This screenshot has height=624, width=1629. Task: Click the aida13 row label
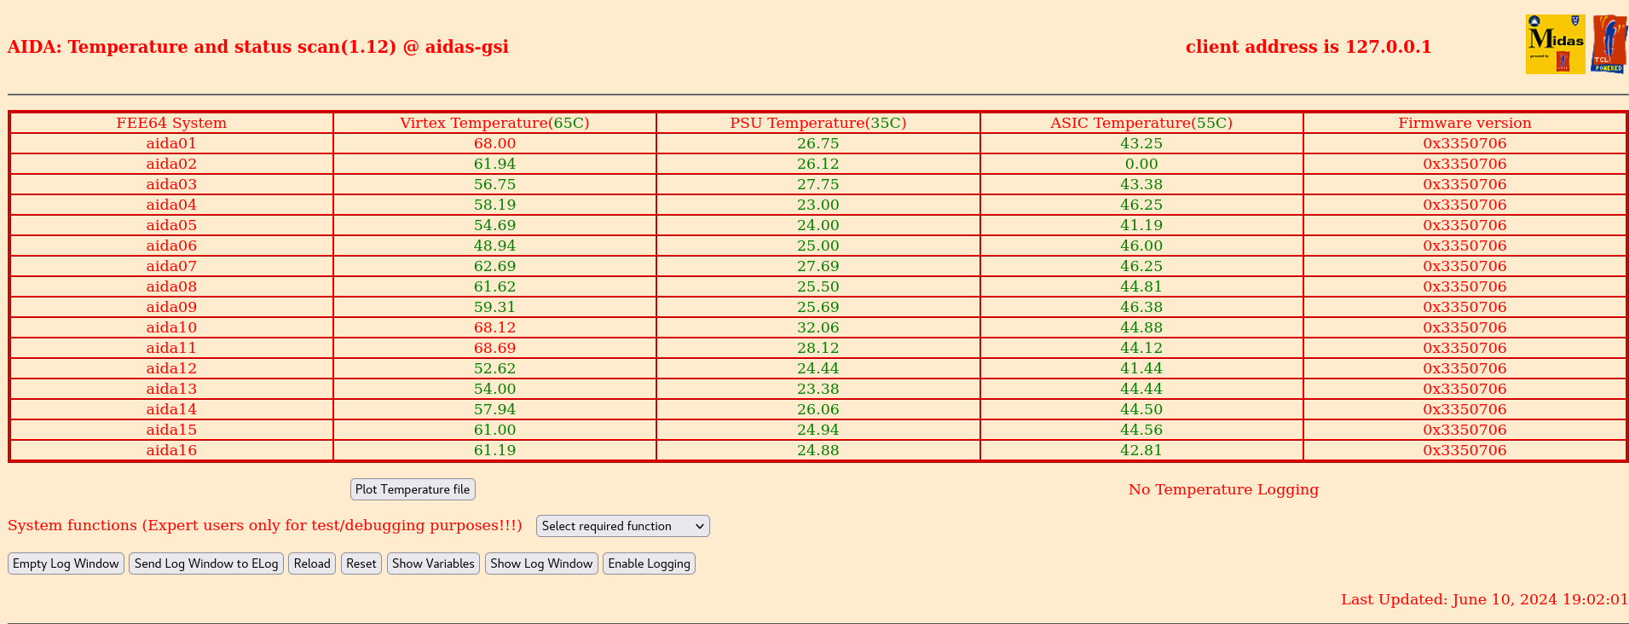[x=171, y=389]
